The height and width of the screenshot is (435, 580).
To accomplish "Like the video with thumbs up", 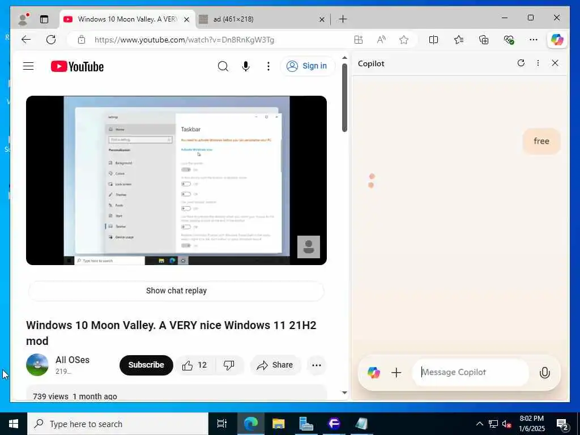I will point(195,365).
